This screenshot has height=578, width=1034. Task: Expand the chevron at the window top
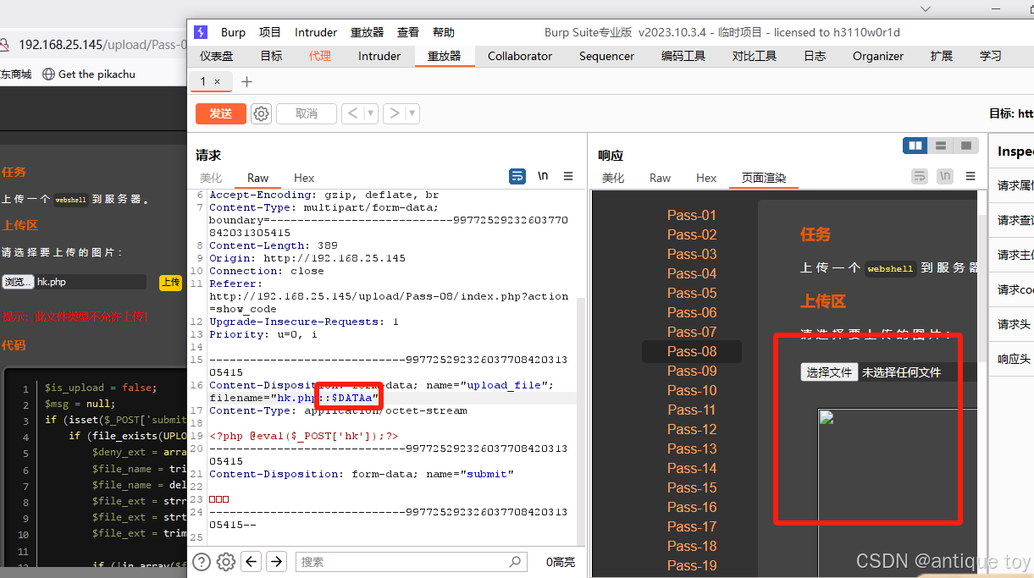(926, 8)
